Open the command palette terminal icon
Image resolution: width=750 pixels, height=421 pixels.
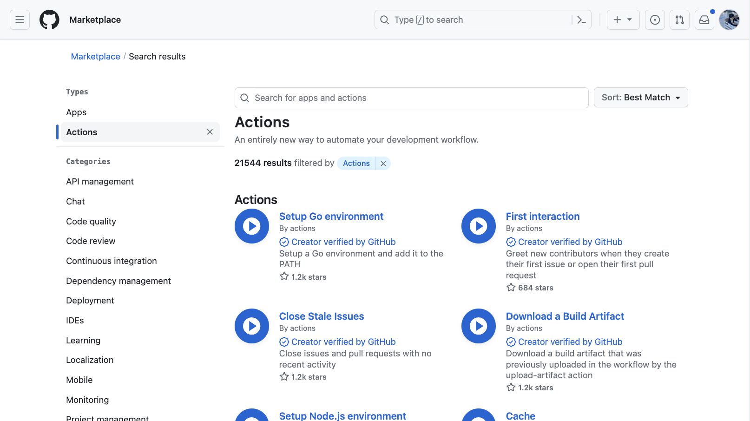click(x=581, y=20)
